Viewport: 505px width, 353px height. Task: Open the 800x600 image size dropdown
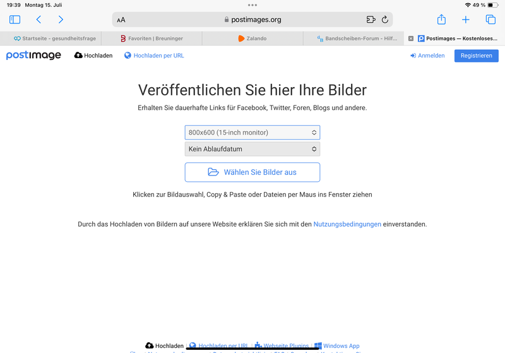(252, 133)
